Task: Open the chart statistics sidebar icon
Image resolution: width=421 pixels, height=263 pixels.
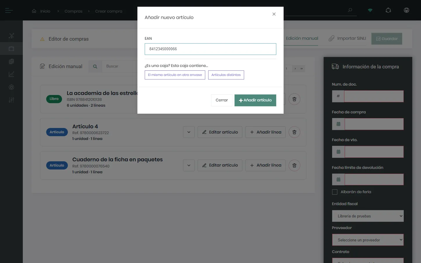Action: click(11, 74)
